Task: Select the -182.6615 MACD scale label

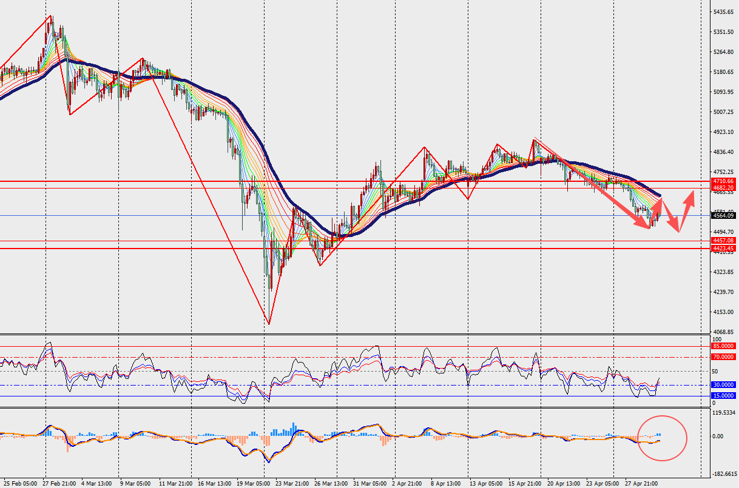Action: pos(724,475)
